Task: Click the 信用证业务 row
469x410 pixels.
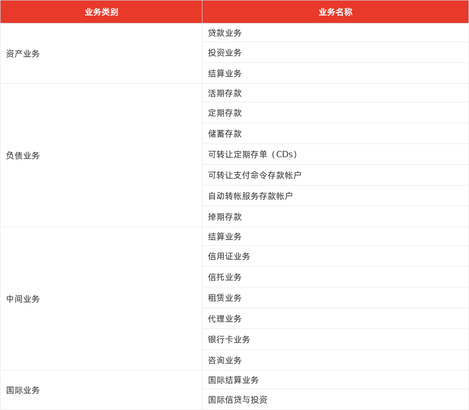Action: pyautogui.click(x=335, y=256)
